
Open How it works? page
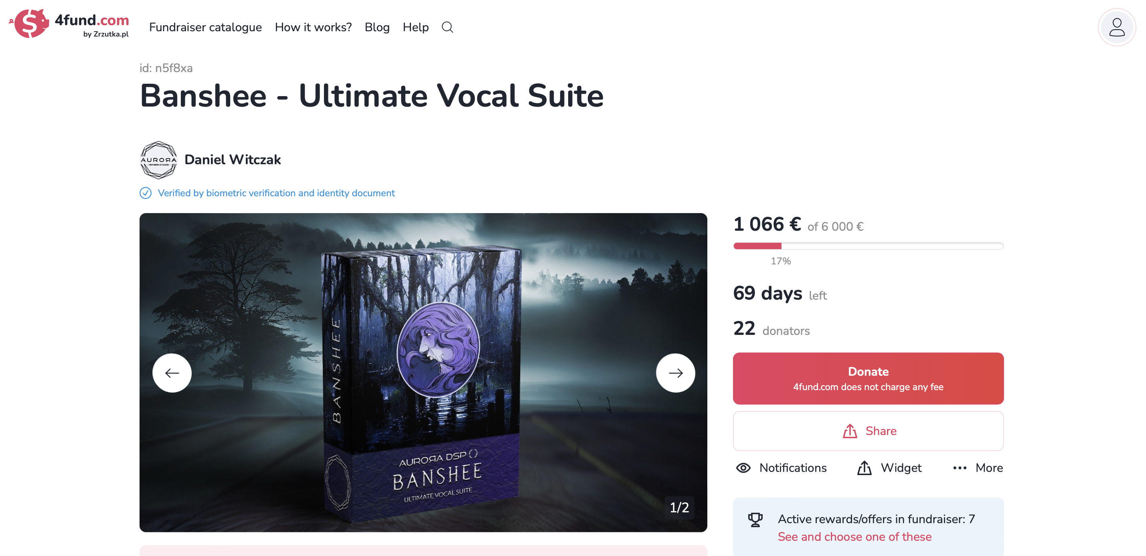click(313, 27)
